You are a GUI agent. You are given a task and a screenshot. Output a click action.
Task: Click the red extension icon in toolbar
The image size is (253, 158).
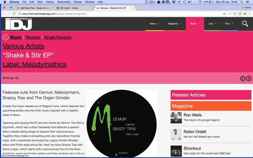pyautogui.click(x=245, y=14)
